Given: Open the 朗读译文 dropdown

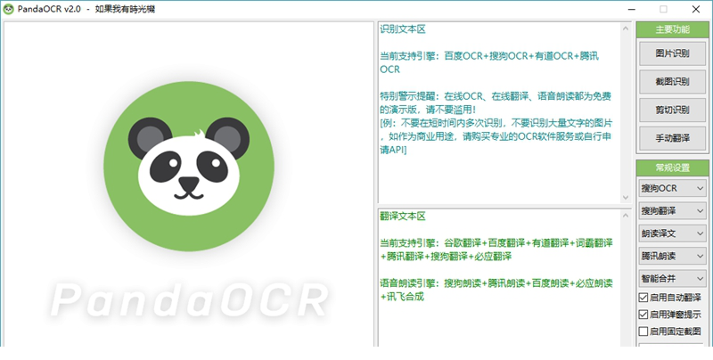Looking at the screenshot, I should 672,233.
